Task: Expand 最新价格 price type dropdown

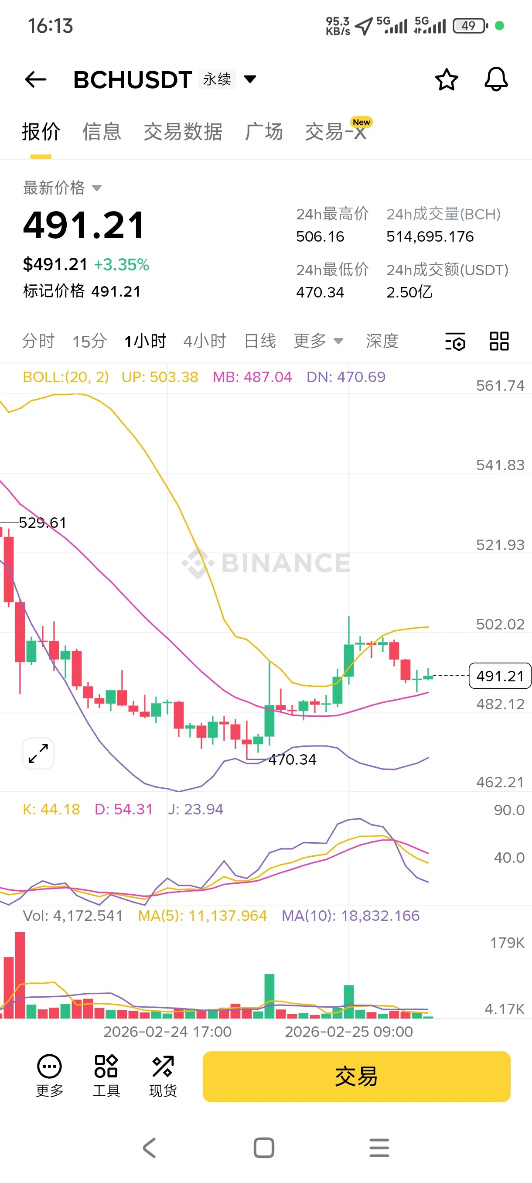Action: pos(97,188)
